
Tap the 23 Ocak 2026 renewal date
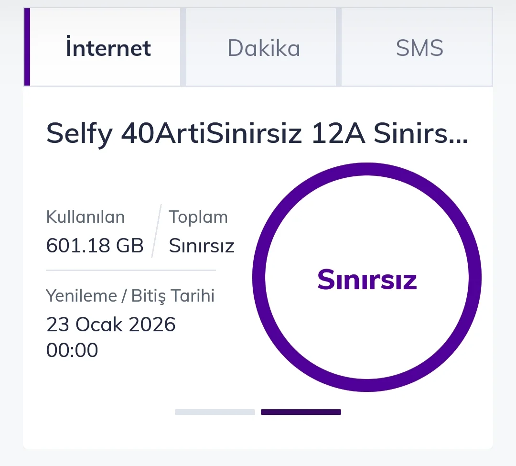(x=111, y=325)
